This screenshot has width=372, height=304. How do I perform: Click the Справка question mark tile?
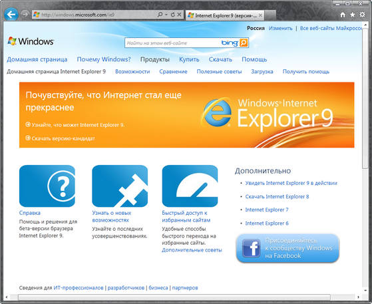pyautogui.click(x=47, y=186)
